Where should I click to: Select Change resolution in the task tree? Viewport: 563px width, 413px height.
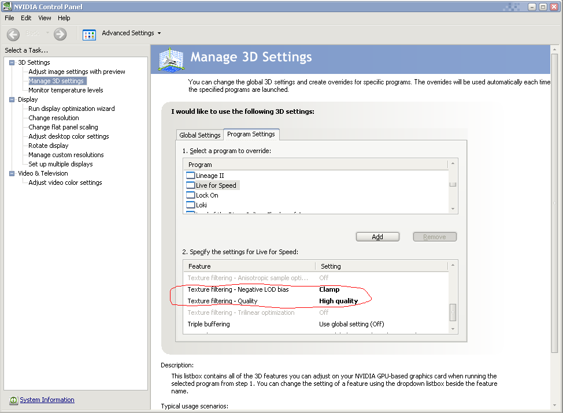(54, 118)
